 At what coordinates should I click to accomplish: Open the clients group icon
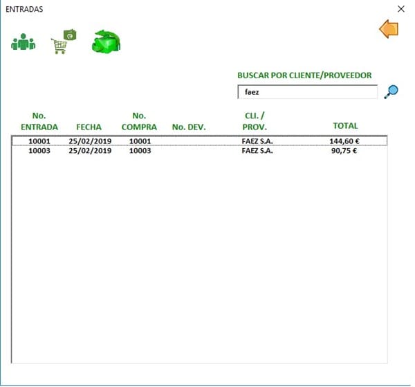[24, 42]
